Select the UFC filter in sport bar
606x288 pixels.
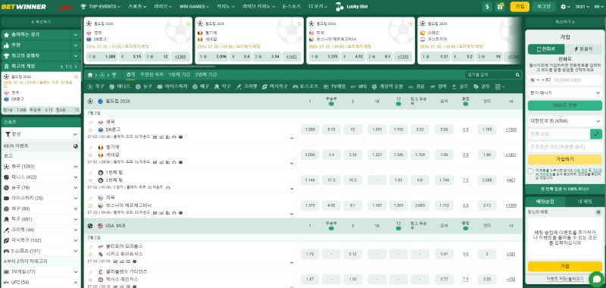pos(358,86)
